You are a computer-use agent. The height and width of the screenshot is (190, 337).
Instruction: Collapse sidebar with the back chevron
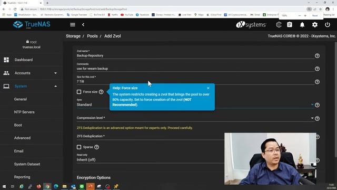click(83, 25)
